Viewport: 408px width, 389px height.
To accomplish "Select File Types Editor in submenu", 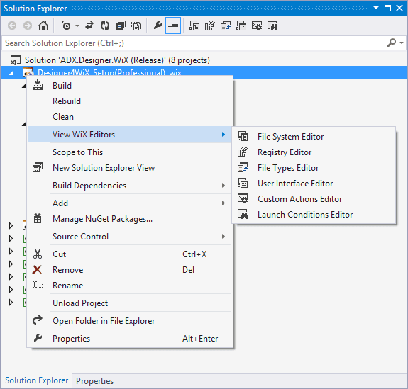I will 314,168.
